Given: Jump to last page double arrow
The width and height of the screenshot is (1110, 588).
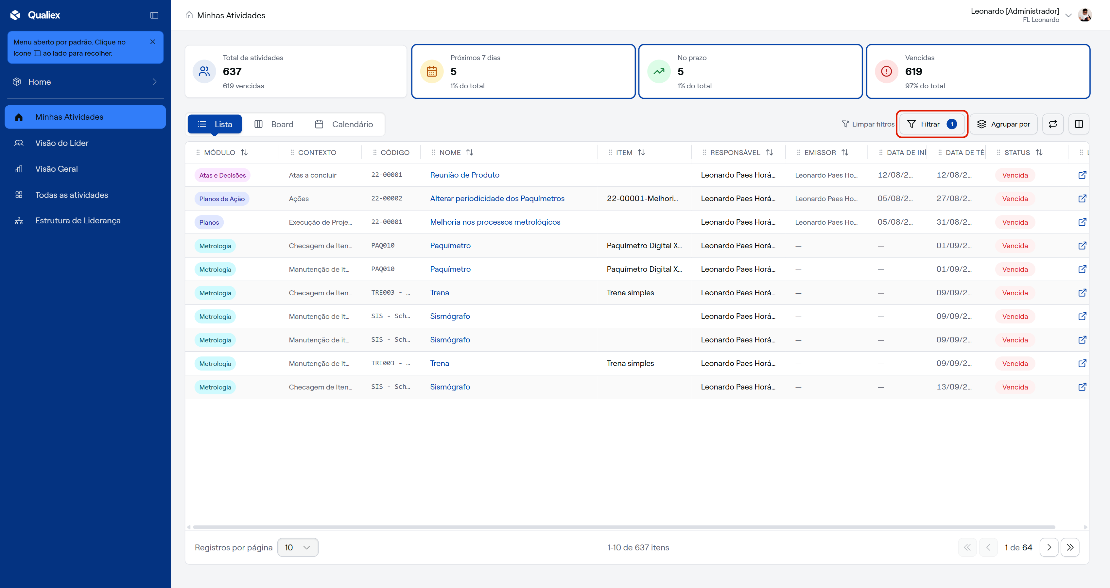Looking at the screenshot, I should (1070, 547).
